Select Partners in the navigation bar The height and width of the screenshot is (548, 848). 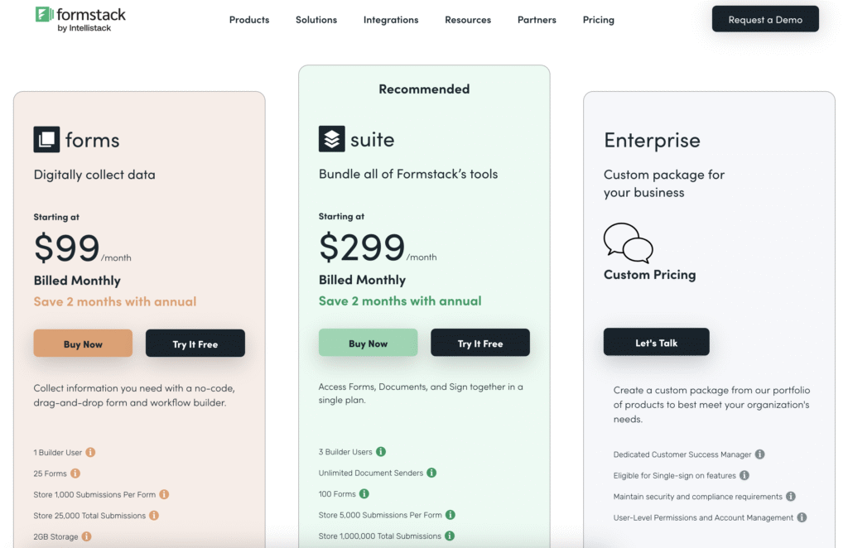(x=537, y=19)
